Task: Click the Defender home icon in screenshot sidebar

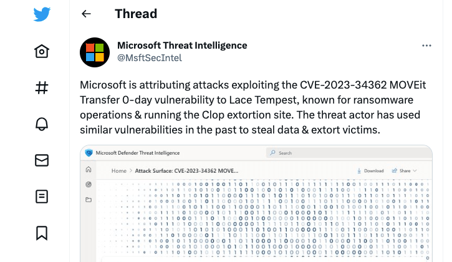Action: [x=89, y=170]
